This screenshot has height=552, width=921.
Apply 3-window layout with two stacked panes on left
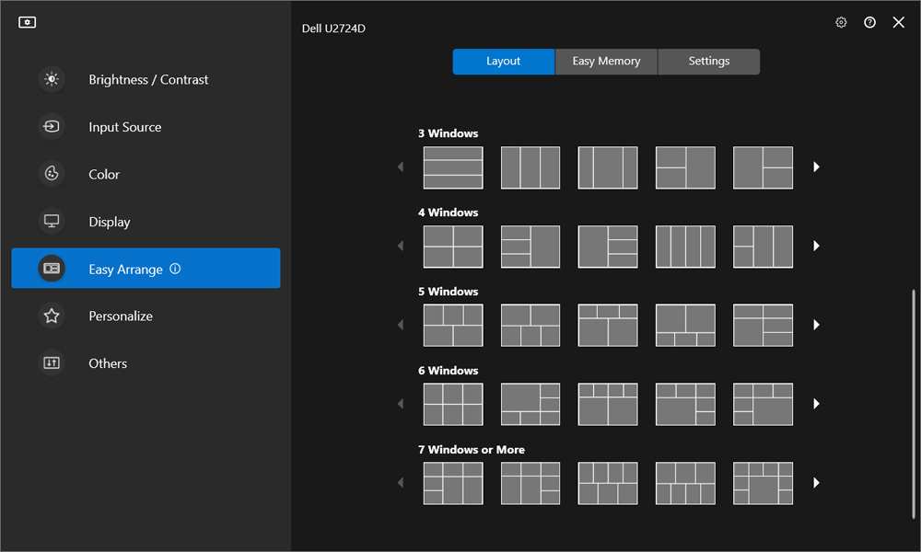(x=685, y=167)
